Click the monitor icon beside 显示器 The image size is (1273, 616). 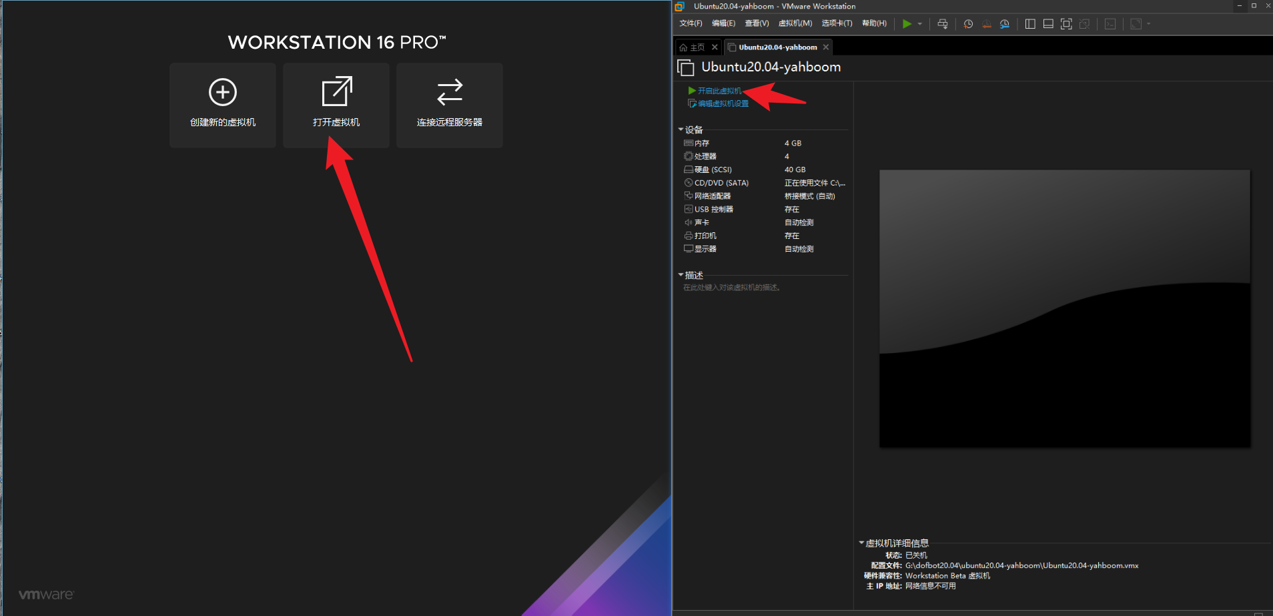pyautogui.click(x=689, y=248)
